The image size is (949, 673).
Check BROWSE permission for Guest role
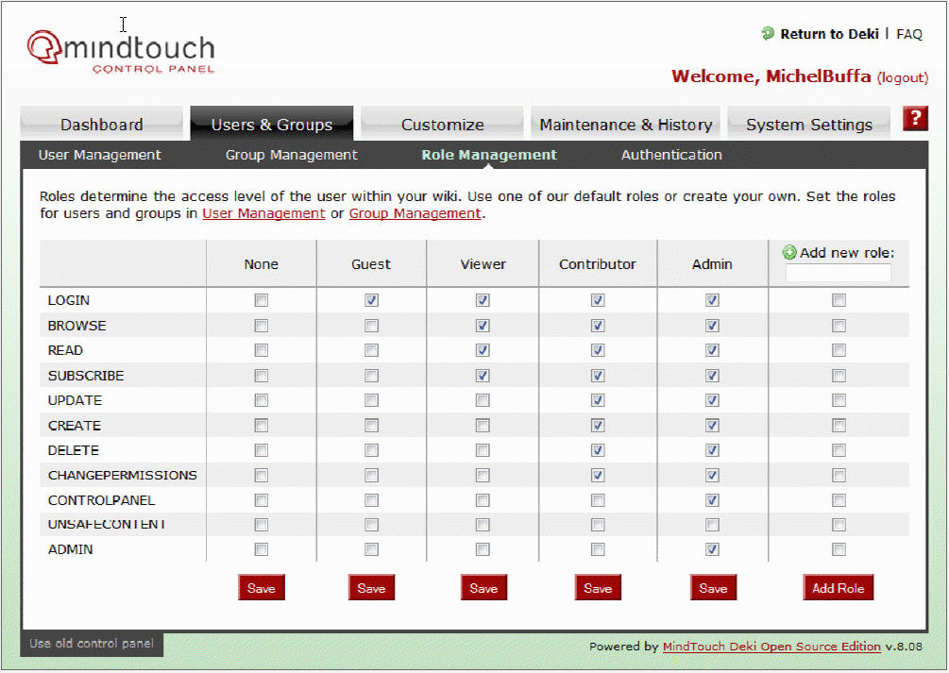point(371,326)
